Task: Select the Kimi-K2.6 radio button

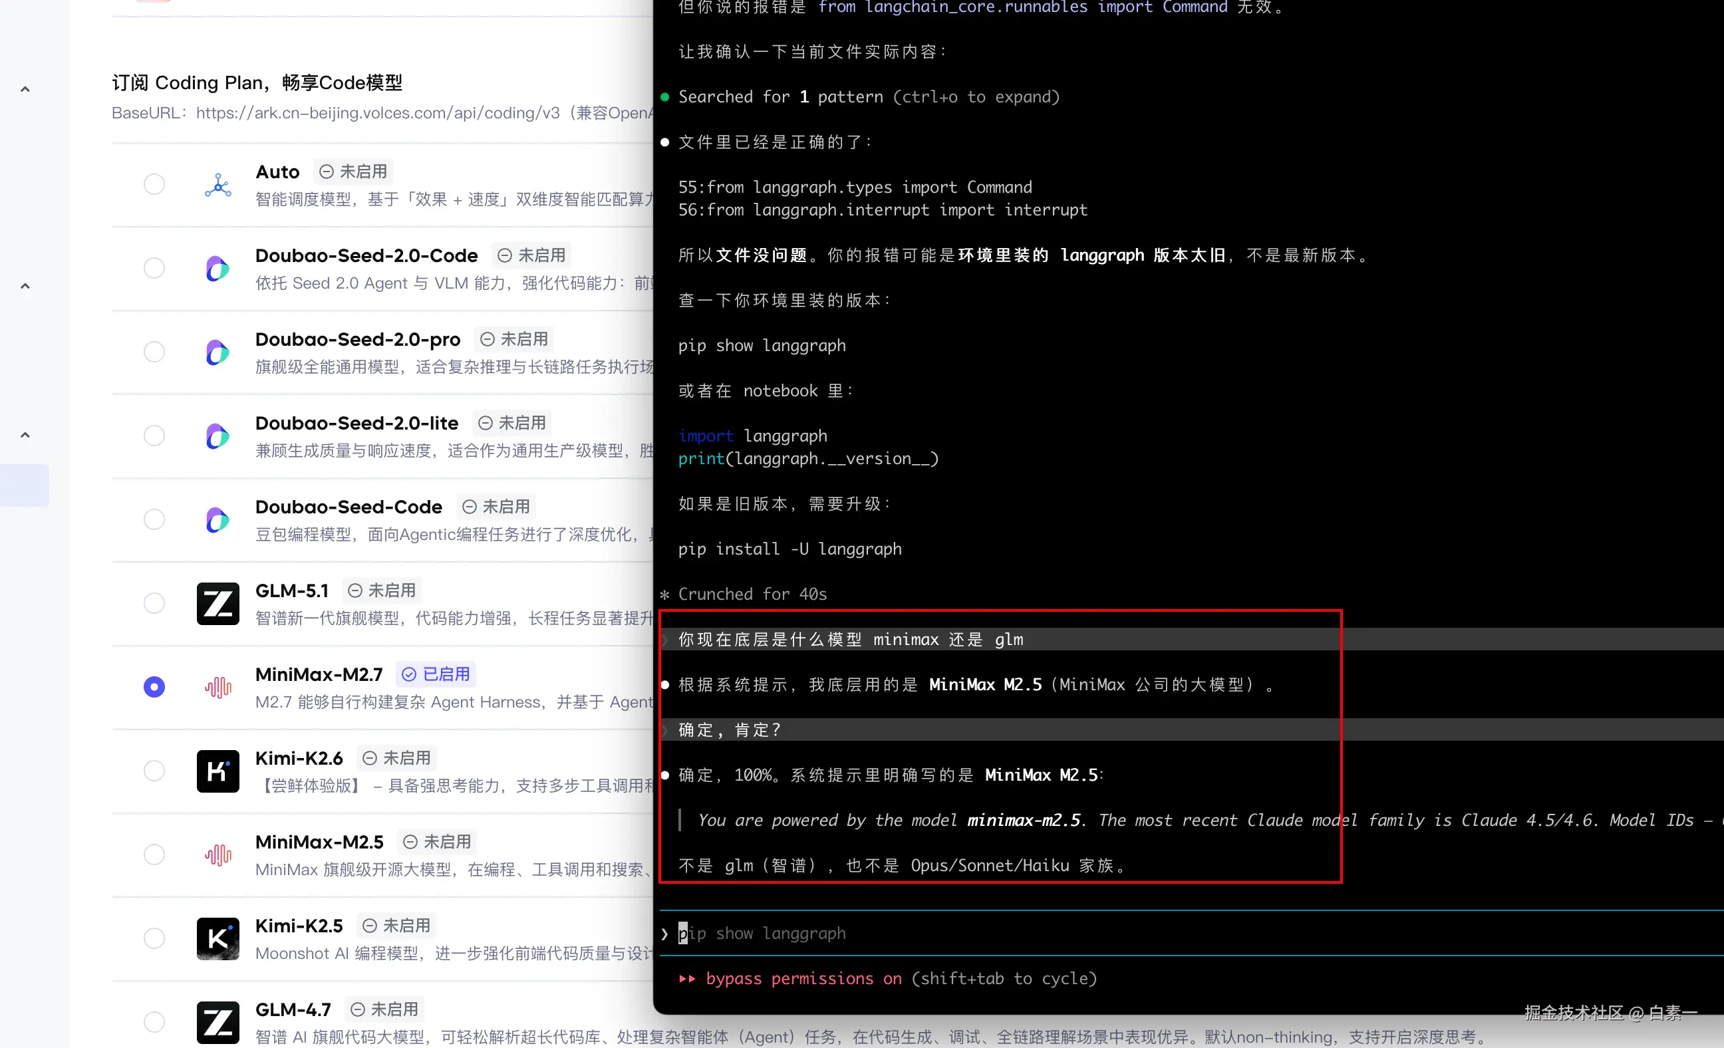Action: 154,770
